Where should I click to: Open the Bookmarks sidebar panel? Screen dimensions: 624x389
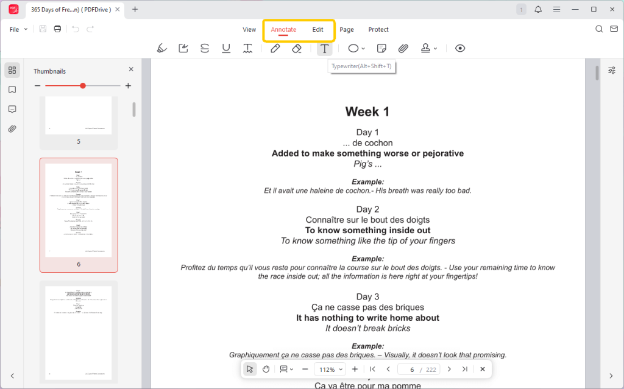(12, 88)
